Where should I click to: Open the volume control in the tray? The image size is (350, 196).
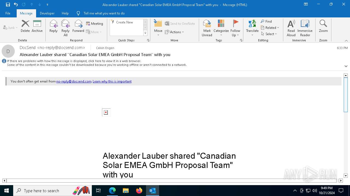tap(315, 191)
